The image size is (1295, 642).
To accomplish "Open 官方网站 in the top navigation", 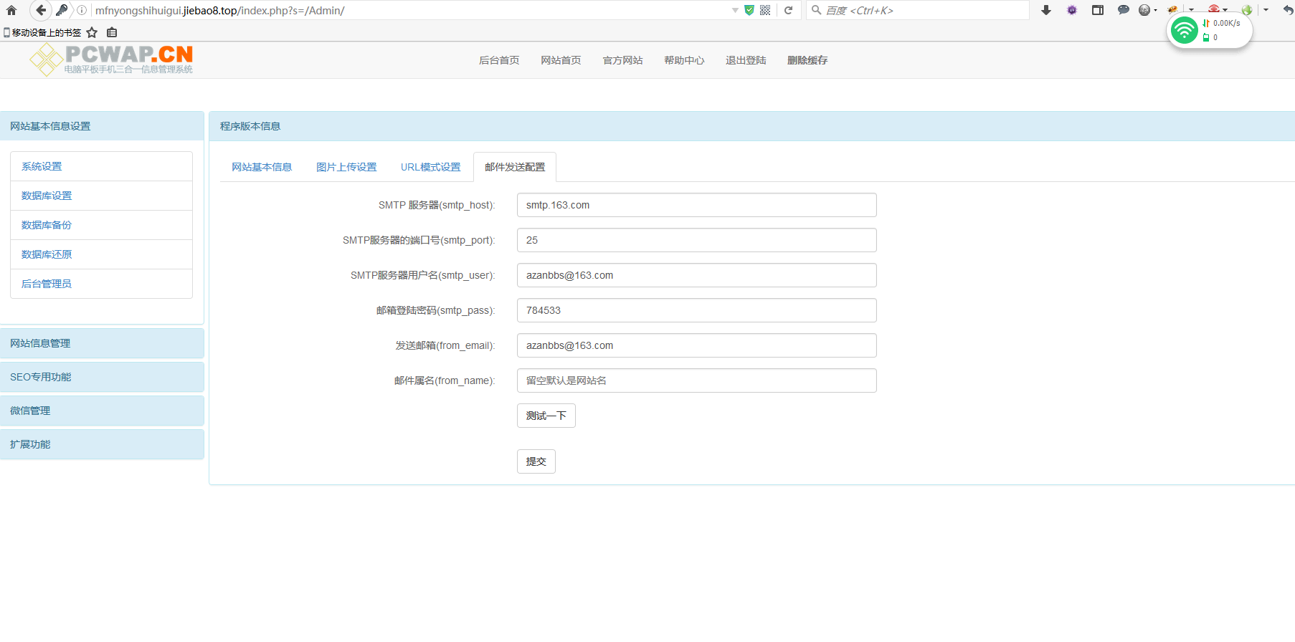I will [622, 60].
